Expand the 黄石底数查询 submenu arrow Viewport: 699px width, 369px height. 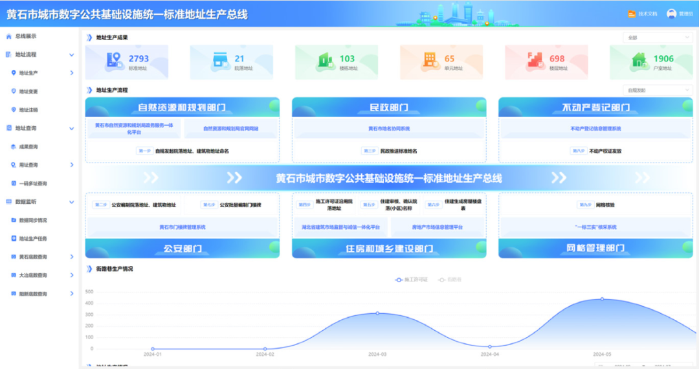click(72, 257)
